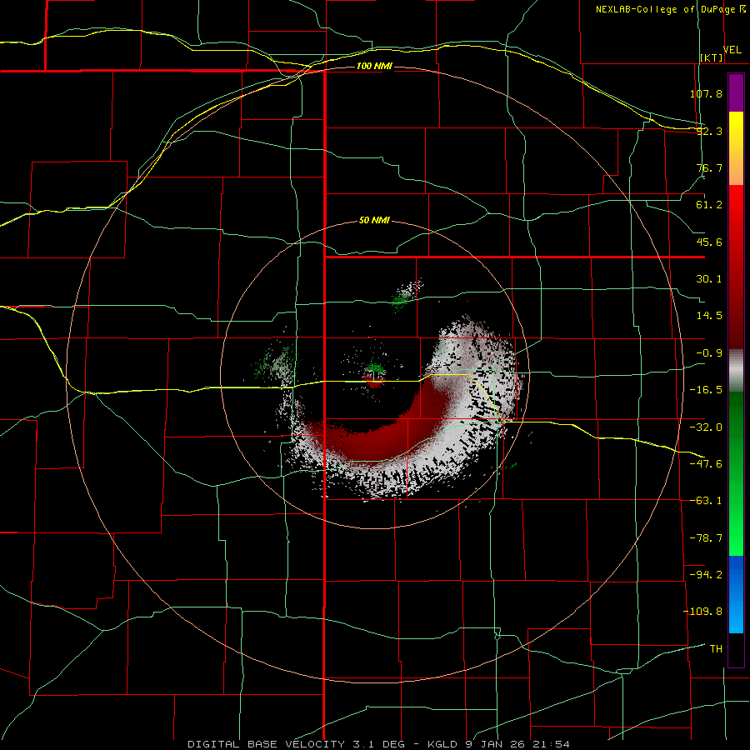
Task: Select the -0.9 velocity scale value
Action: coord(709,353)
